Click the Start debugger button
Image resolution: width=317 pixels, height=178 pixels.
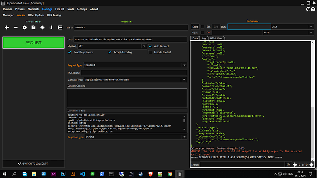click(x=195, y=27)
